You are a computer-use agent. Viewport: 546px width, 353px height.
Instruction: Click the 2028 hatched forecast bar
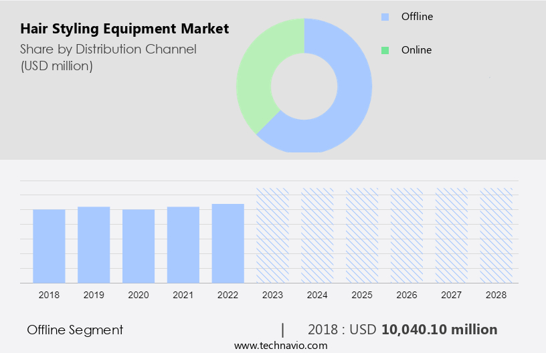496,235
